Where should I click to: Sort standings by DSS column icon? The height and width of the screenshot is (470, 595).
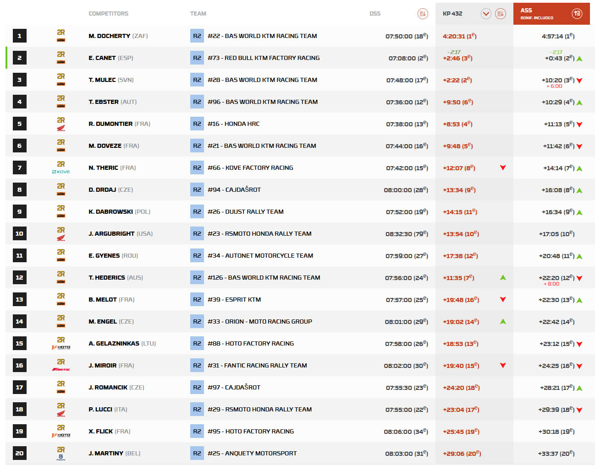422,14
